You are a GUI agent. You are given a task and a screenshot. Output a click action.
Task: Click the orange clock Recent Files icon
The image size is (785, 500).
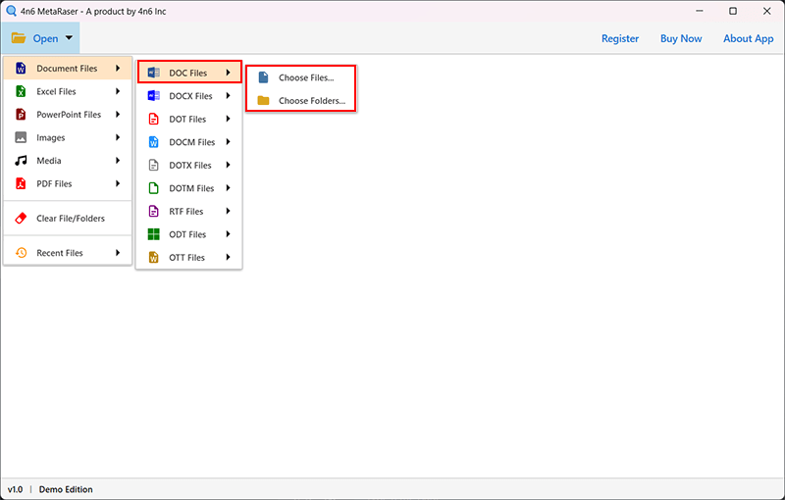[x=21, y=253]
